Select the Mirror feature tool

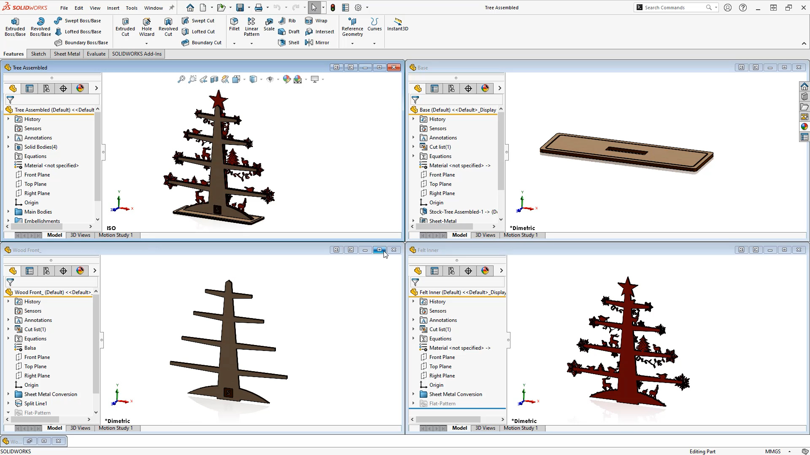pos(317,42)
